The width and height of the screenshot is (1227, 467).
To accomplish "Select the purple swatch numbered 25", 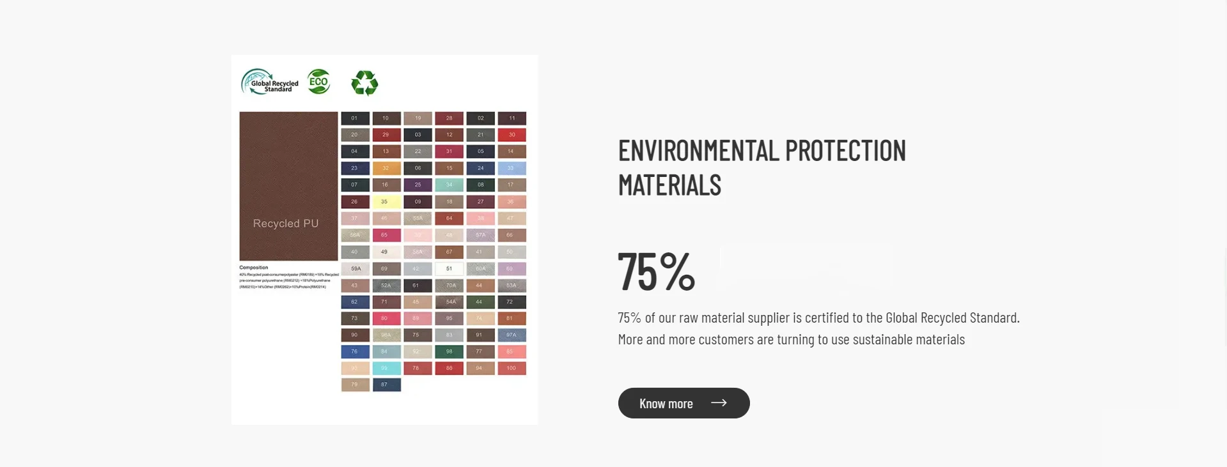I will (418, 185).
